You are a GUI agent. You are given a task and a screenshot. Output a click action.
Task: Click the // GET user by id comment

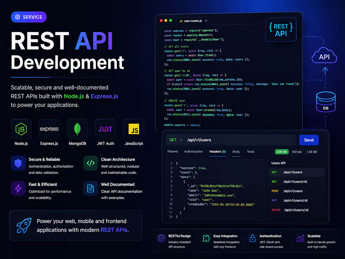(177, 71)
